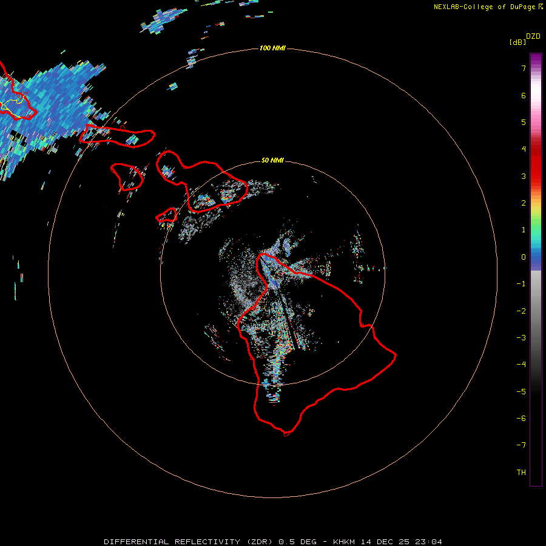Click the DZD legend title
Image resolution: width=546 pixels, height=546 pixels.
click(533, 36)
